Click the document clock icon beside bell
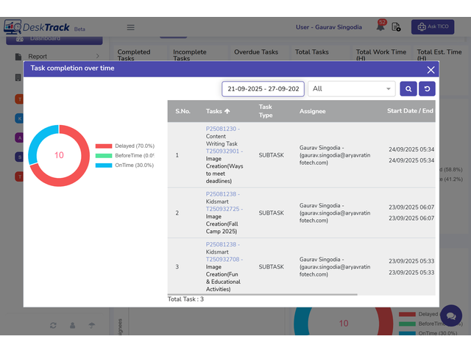 coord(397,27)
